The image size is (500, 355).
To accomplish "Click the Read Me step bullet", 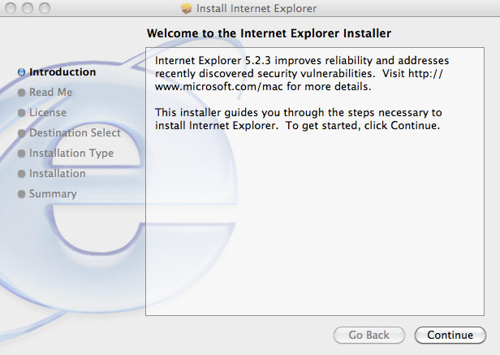I will [21, 93].
